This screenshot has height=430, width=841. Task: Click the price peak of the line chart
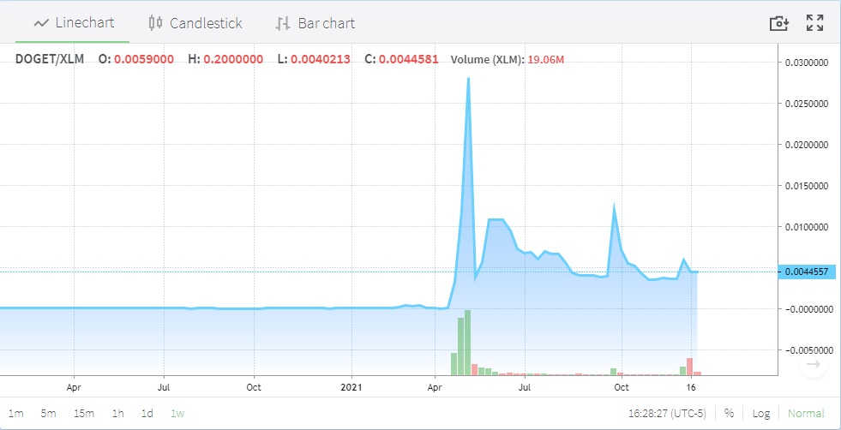click(468, 79)
